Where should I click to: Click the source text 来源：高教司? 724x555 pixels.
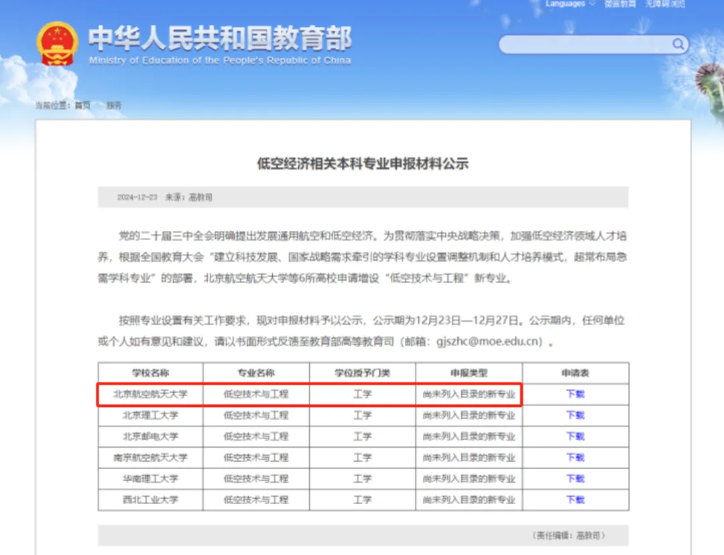coord(189,197)
